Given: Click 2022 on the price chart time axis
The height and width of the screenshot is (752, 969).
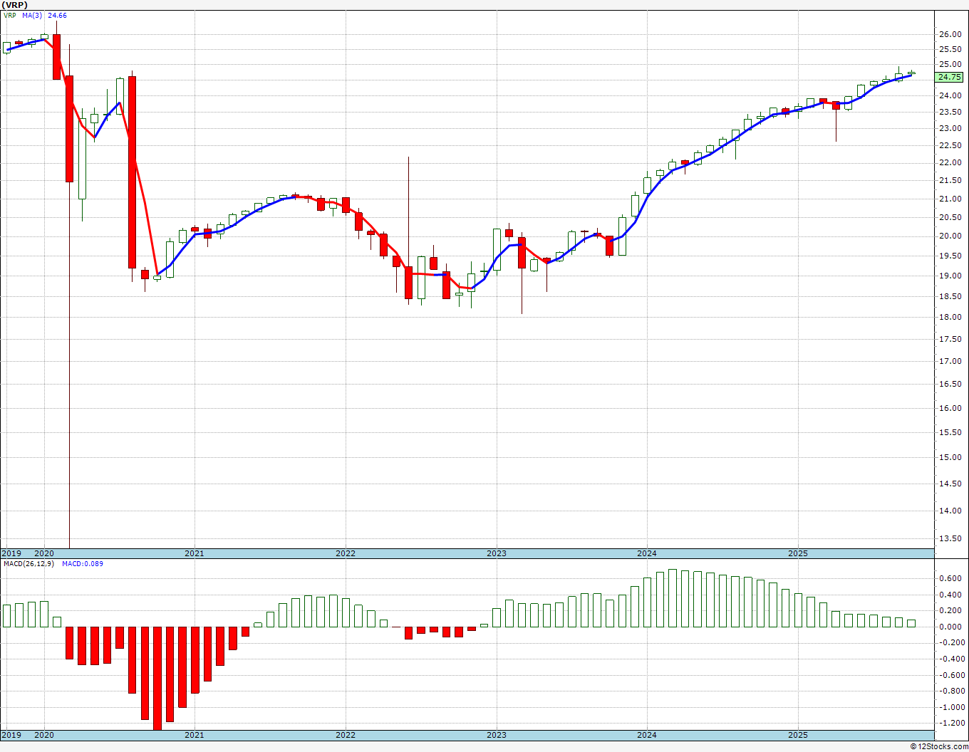Looking at the screenshot, I should click(346, 553).
